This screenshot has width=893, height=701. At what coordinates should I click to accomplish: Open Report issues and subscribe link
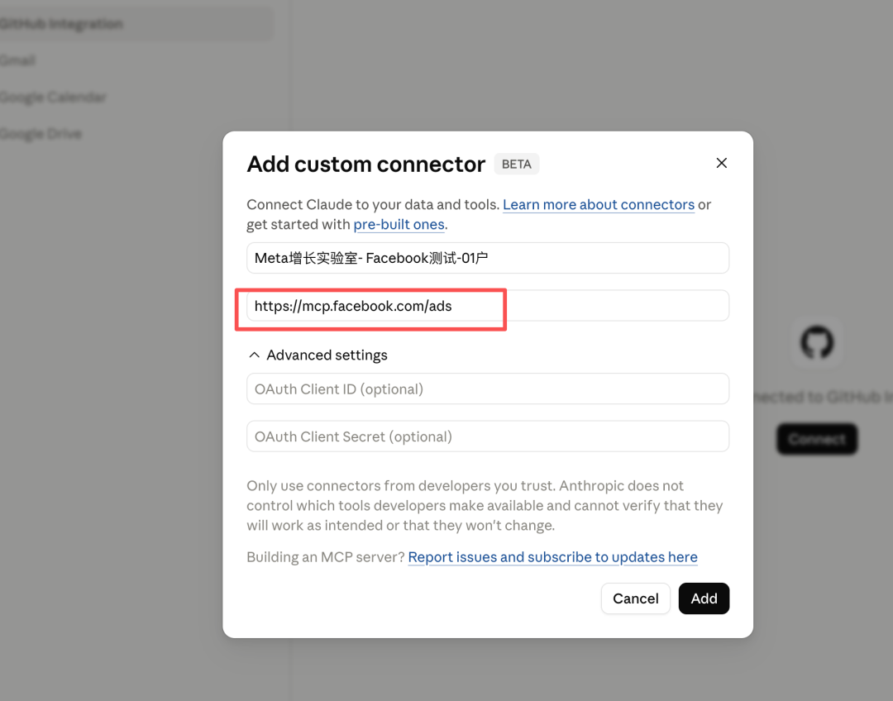552,557
